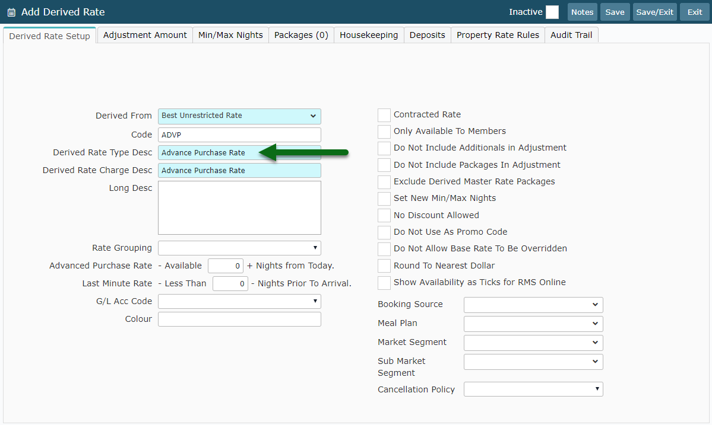Viewport: 712px width, 425px height.
Task: Check Set New Min/Max Nights
Action: (384, 199)
